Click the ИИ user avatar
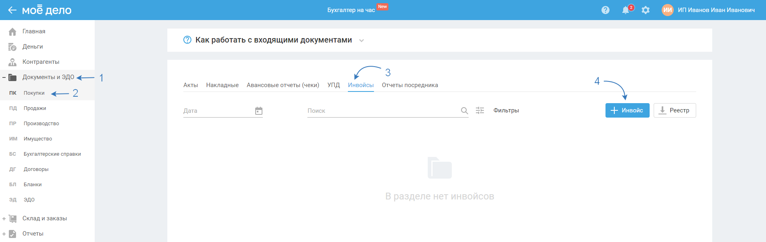 coord(668,10)
